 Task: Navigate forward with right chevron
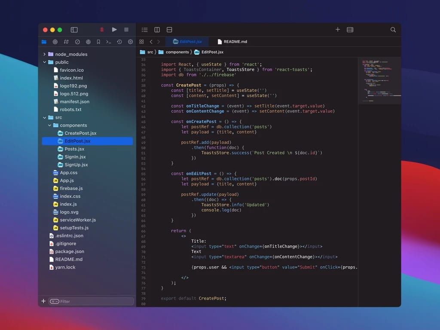coord(159,42)
